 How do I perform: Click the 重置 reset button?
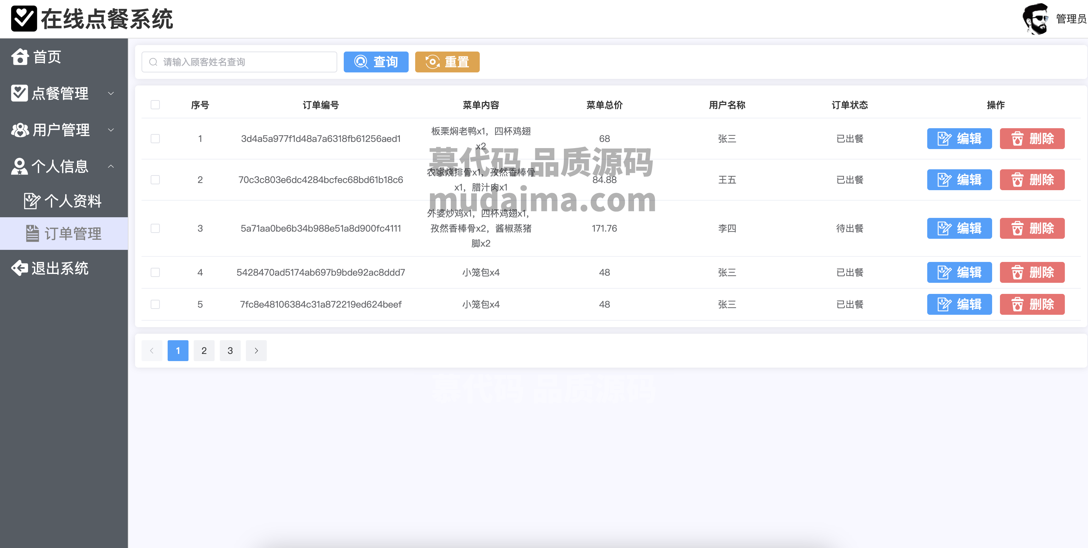pyautogui.click(x=447, y=62)
